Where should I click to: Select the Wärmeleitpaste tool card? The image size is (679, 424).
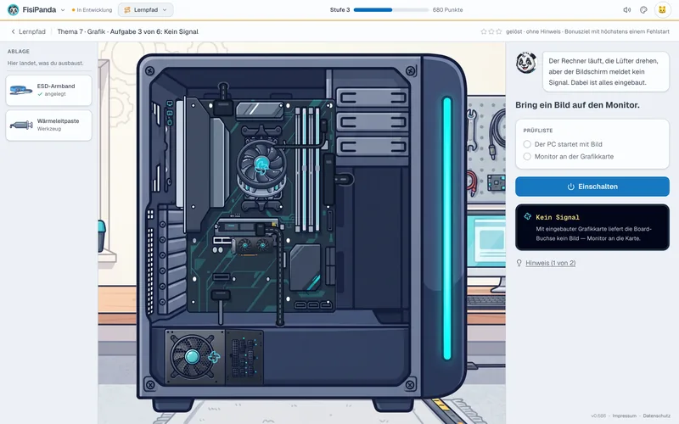pyautogui.click(x=48, y=125)
